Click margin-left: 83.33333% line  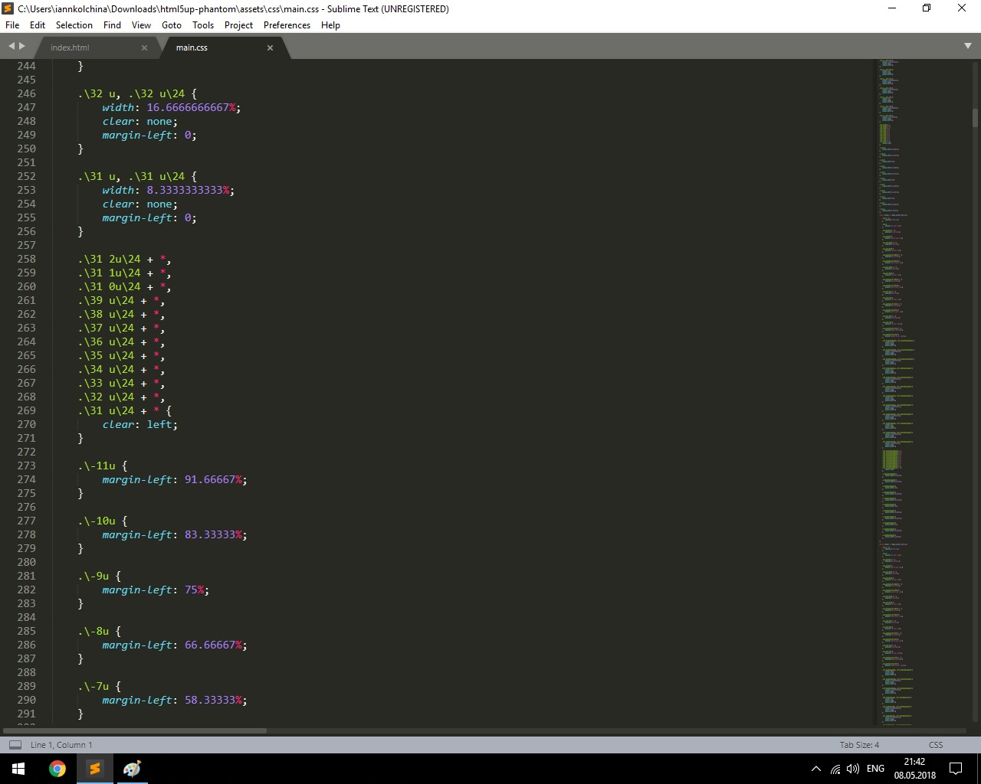pos(175,534)
